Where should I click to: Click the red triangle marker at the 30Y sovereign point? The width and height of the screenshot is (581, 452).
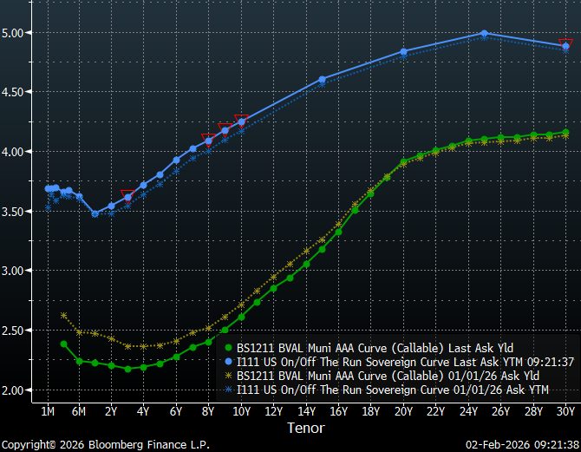coord(566,43)
